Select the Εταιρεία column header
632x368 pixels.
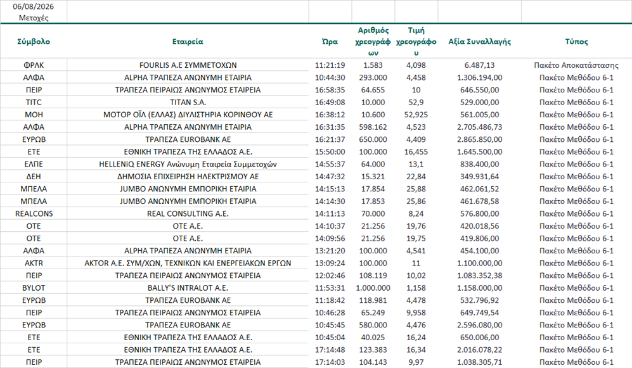[x=188, y=41]
